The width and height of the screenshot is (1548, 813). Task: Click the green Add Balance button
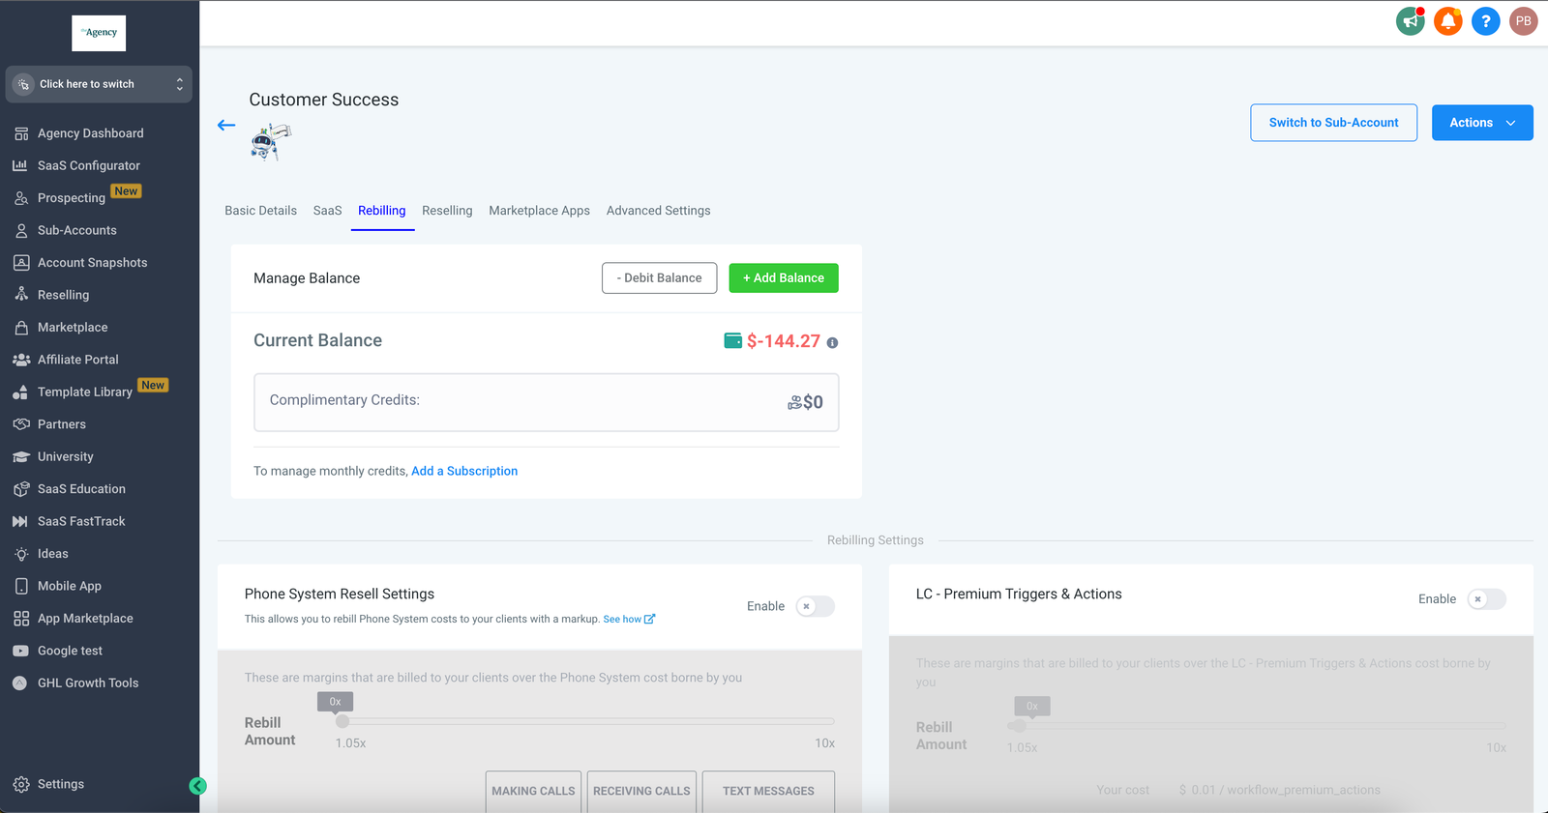(783, 278)
